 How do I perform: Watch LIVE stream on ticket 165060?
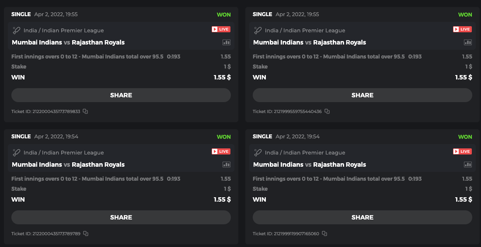(x=462, y=151)
